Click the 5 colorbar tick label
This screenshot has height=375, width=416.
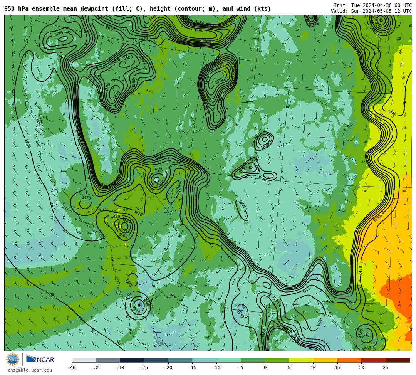coord(289,368)
